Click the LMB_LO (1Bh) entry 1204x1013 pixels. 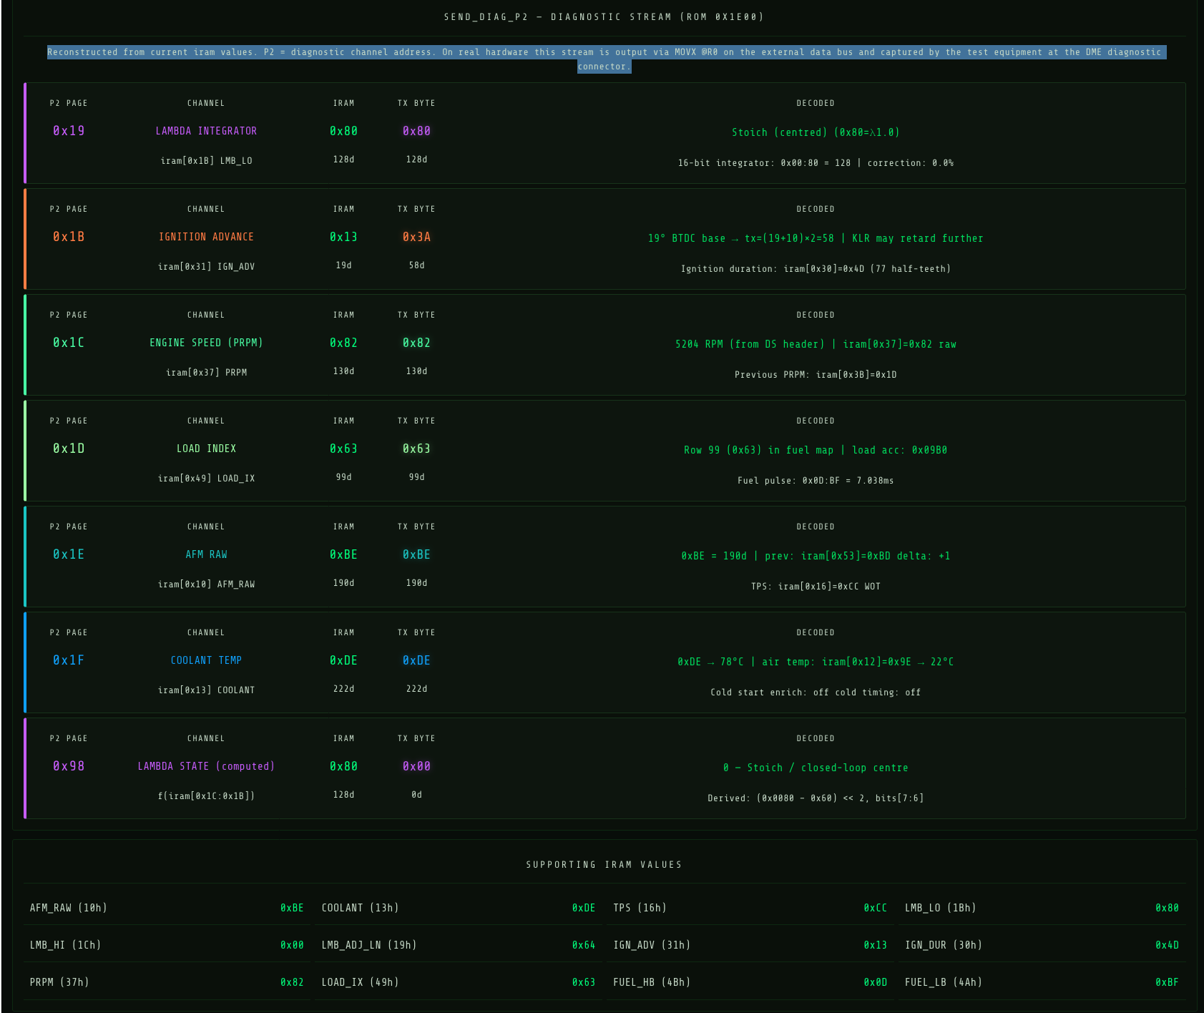[x=1042, y=908]
